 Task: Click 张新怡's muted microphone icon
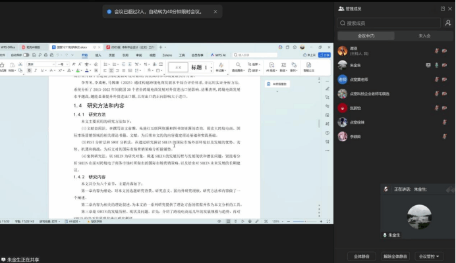coord(436,108)
